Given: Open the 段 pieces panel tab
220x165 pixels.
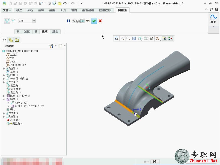Looking at the screenshot, I should [x=36, y=32].
